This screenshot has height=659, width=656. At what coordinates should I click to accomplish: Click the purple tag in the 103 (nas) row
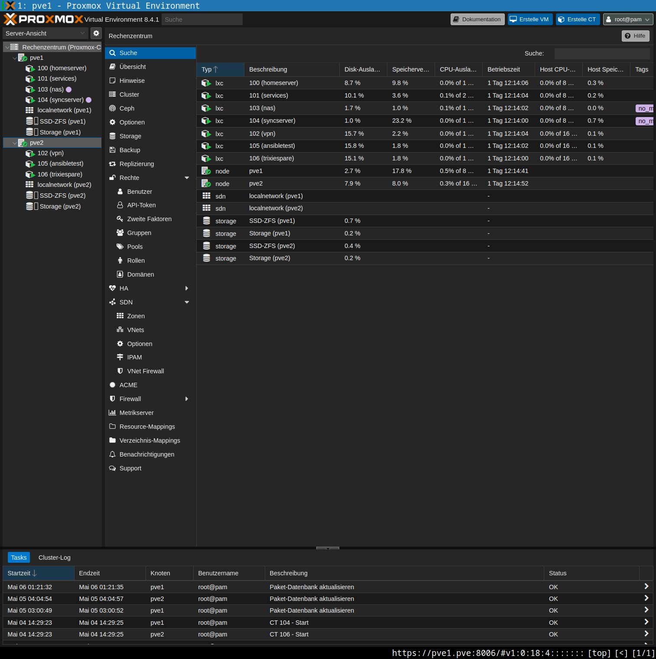tap(645, 108)
